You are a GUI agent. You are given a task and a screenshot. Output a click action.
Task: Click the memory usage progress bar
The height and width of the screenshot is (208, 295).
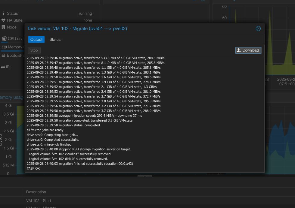pos(12,51)
